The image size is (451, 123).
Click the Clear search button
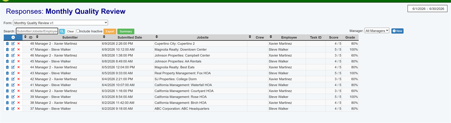[71, 31]
